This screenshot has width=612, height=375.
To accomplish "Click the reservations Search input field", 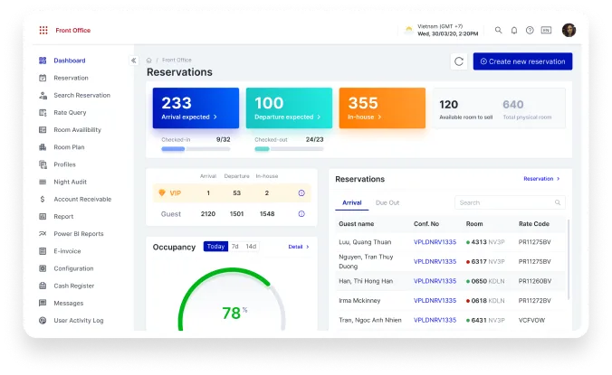I will click(x=510, y=202).
